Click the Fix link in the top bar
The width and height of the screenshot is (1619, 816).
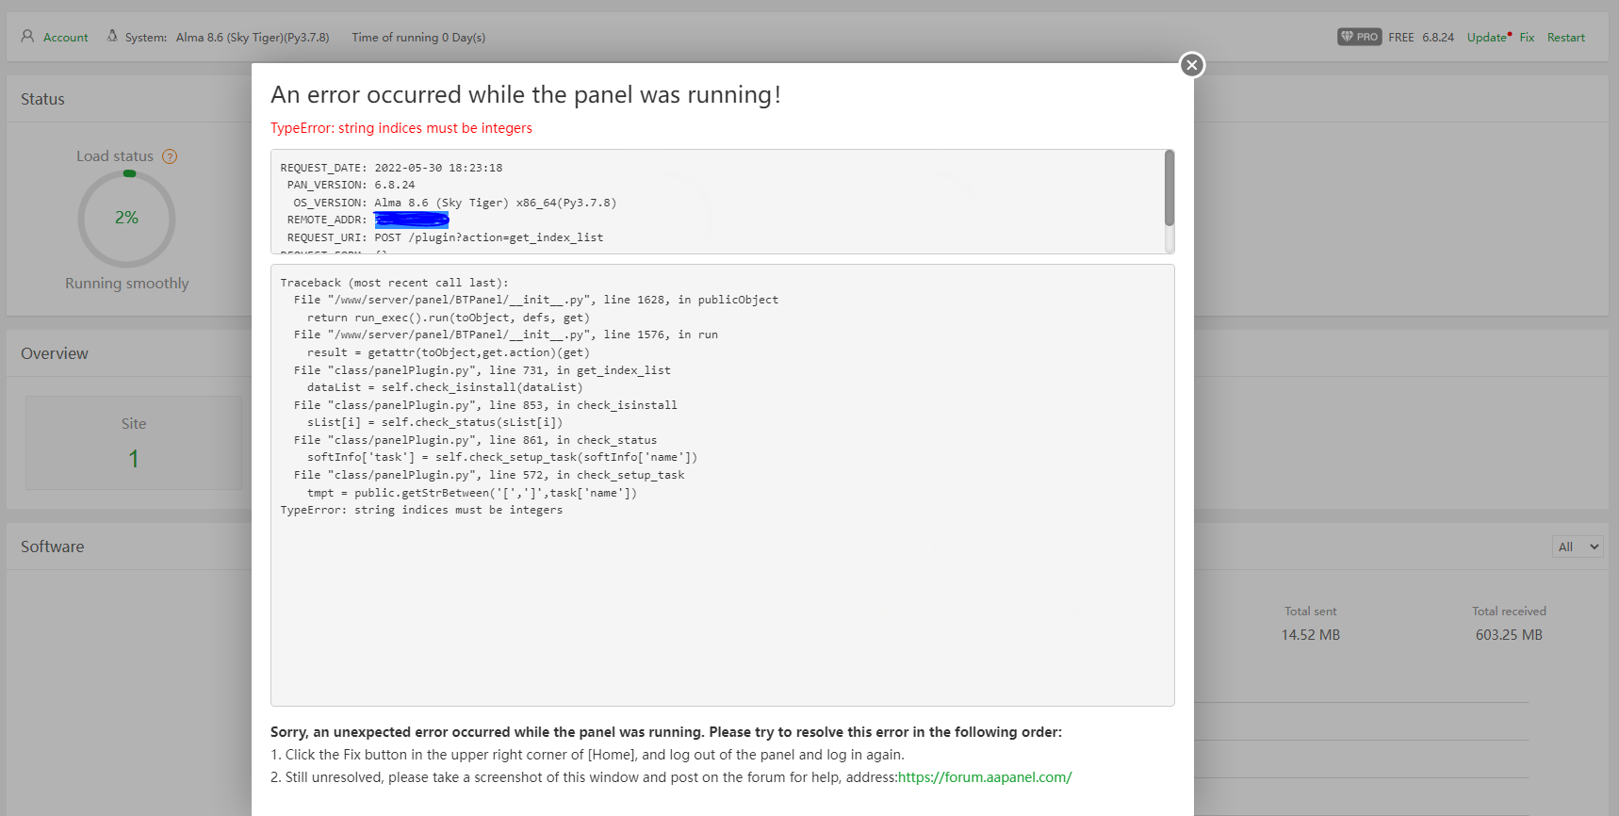click(x=1527, y=38)
